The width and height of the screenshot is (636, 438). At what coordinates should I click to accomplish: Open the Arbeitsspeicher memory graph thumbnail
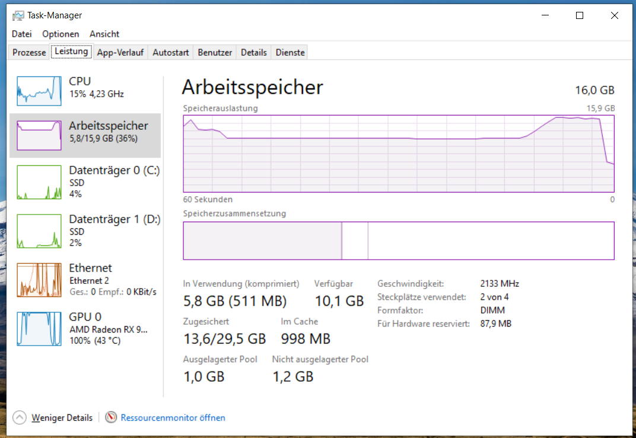[39, 135]
